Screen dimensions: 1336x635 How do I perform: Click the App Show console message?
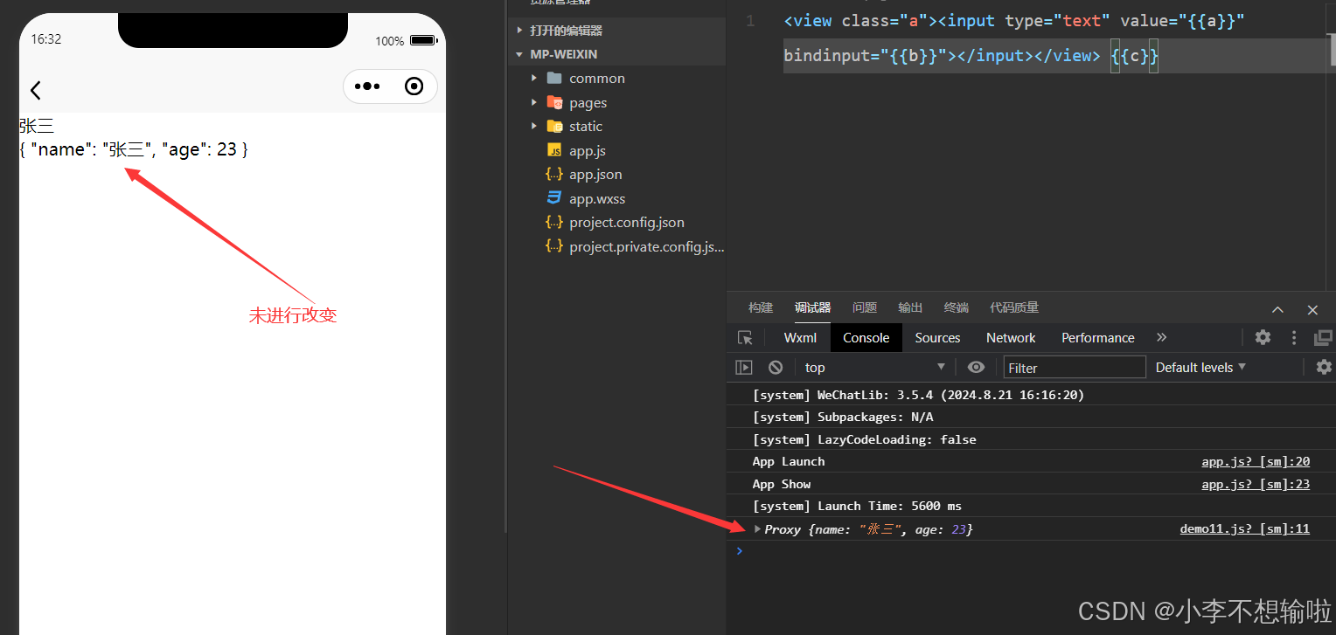coord(782,484)
